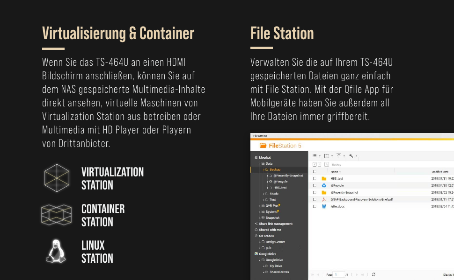Screen dimensions: 454x280
Task: Click the Meerkat NAS icon
Action: point(256,158)
